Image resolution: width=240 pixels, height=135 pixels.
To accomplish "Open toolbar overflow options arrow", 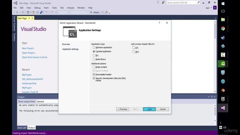I will pos(109,13).
